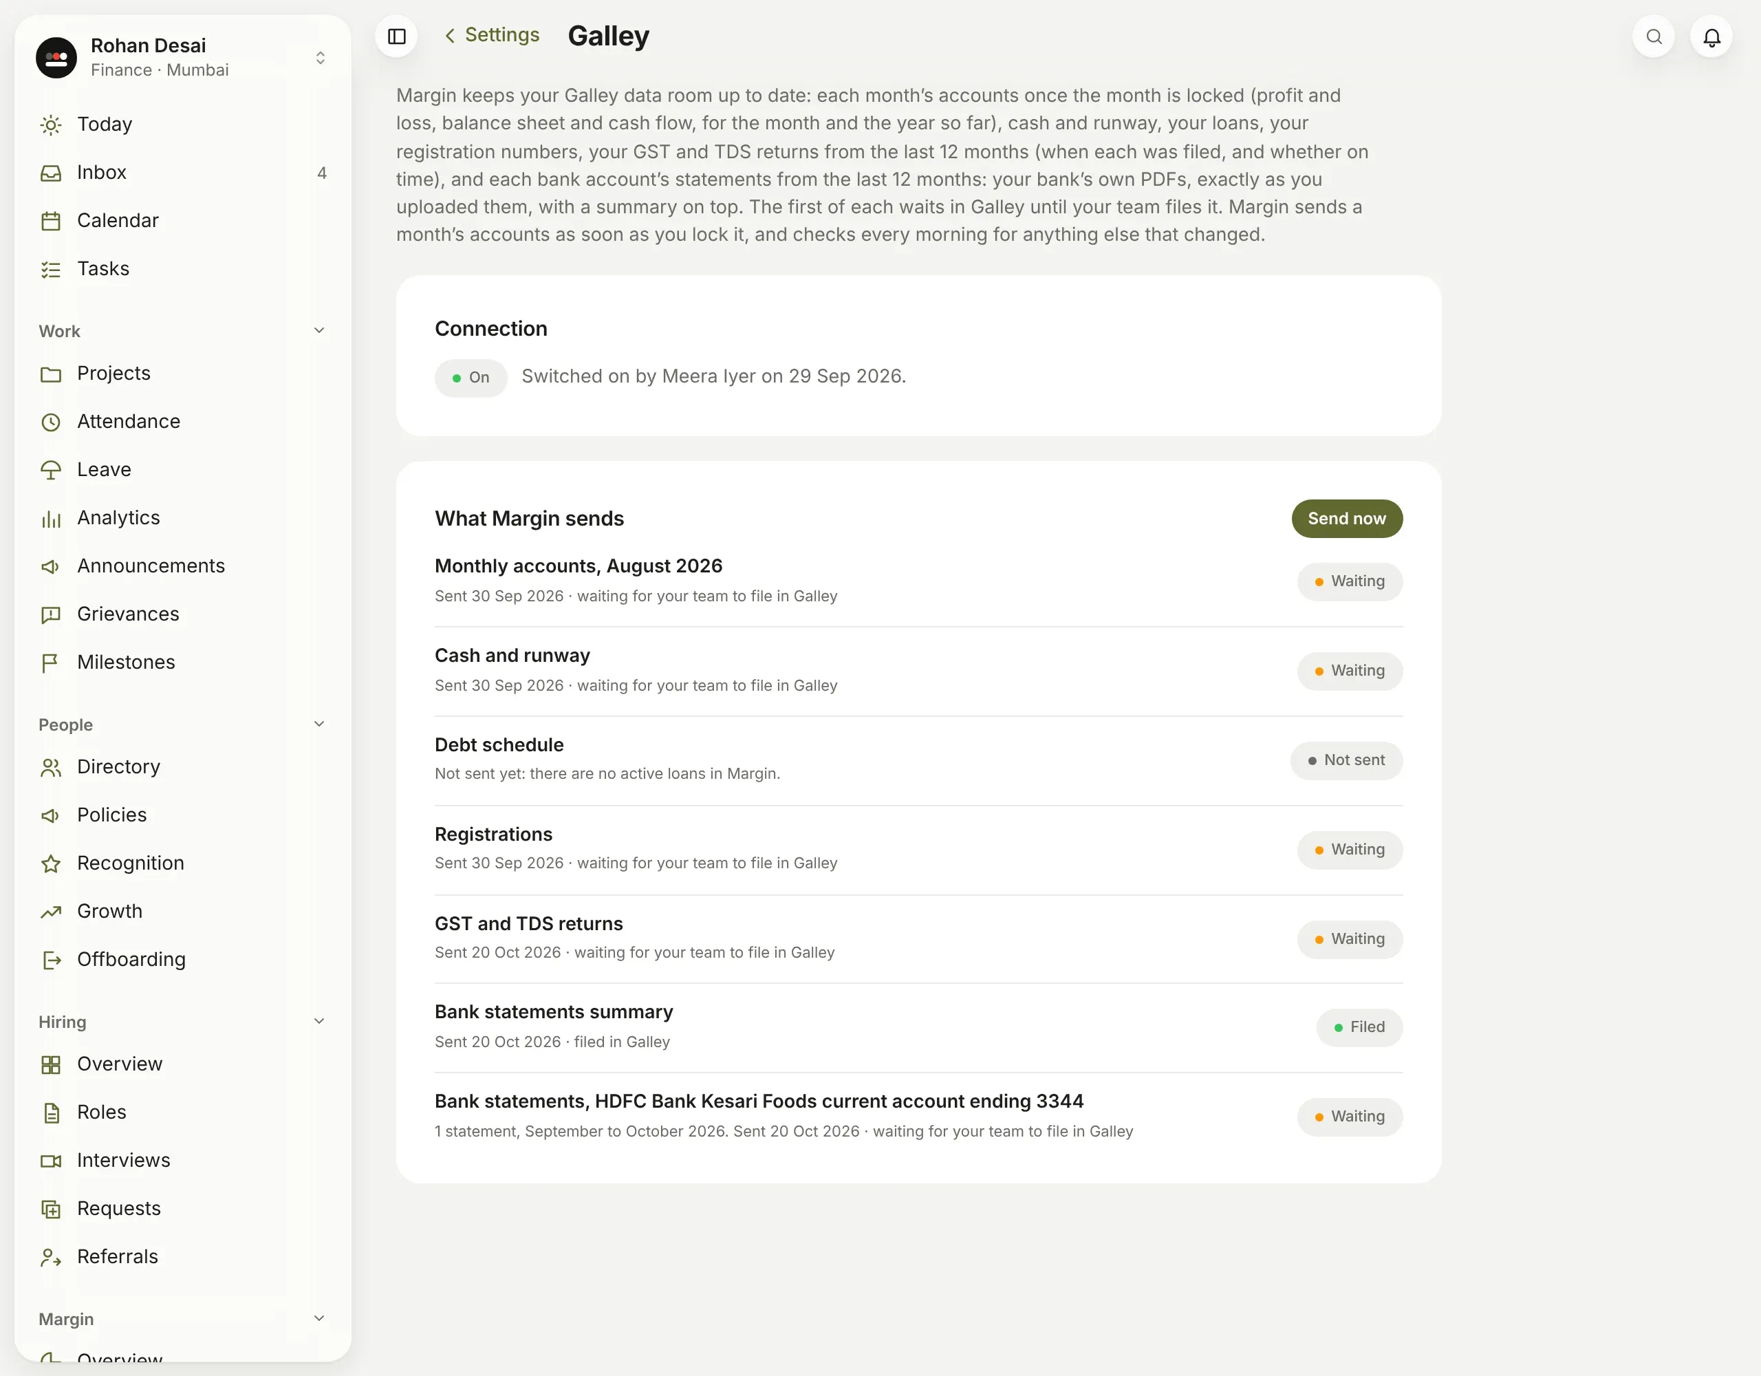The height and width of the screenshot is (1376, 1761).
Task: Collapse the Hiring section
Action: coord(319,1021)
